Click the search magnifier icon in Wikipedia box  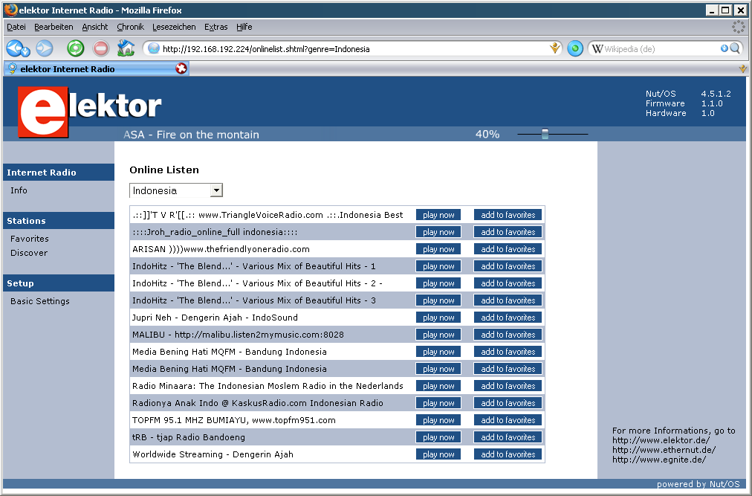[x=735, y=48]
